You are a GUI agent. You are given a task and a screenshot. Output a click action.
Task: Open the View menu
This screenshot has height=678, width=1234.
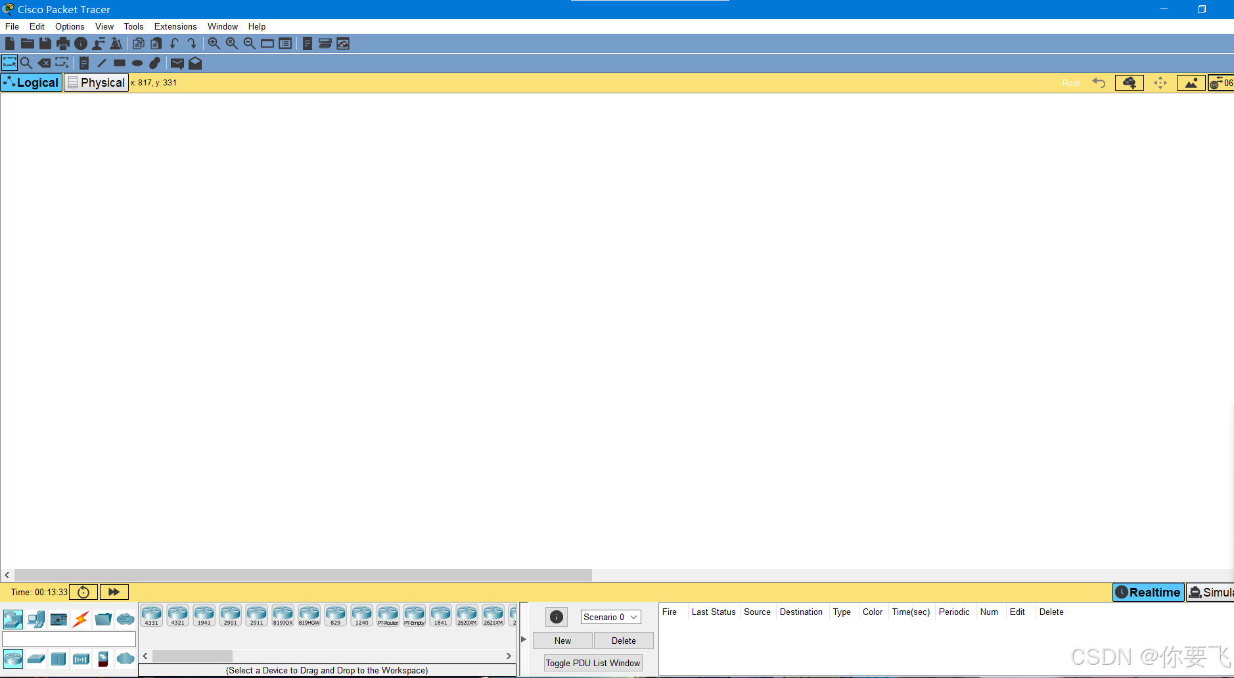click(104, 26)
